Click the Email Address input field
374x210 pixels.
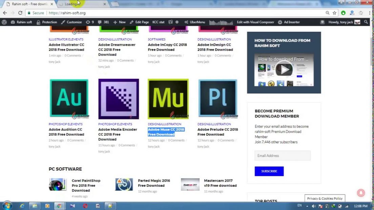(283, 156)
